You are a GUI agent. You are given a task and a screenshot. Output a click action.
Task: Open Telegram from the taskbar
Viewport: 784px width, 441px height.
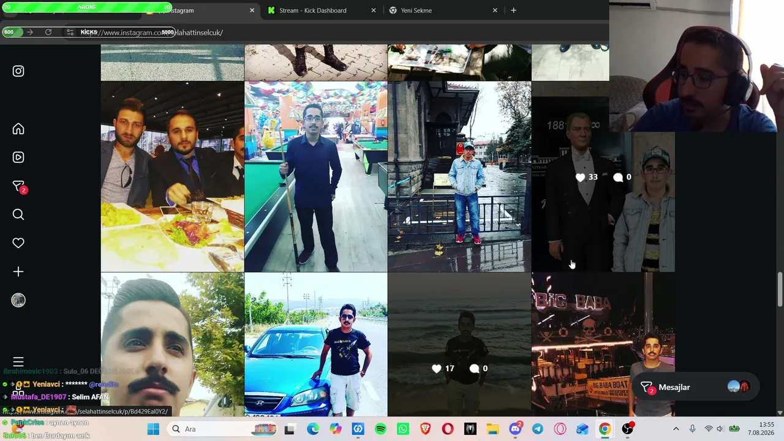[538, 429]
